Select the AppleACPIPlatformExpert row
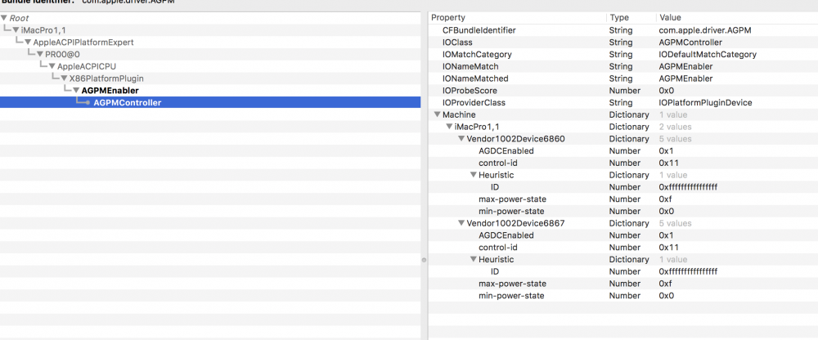This screenshot has height=340, width=818. (210, 42)
